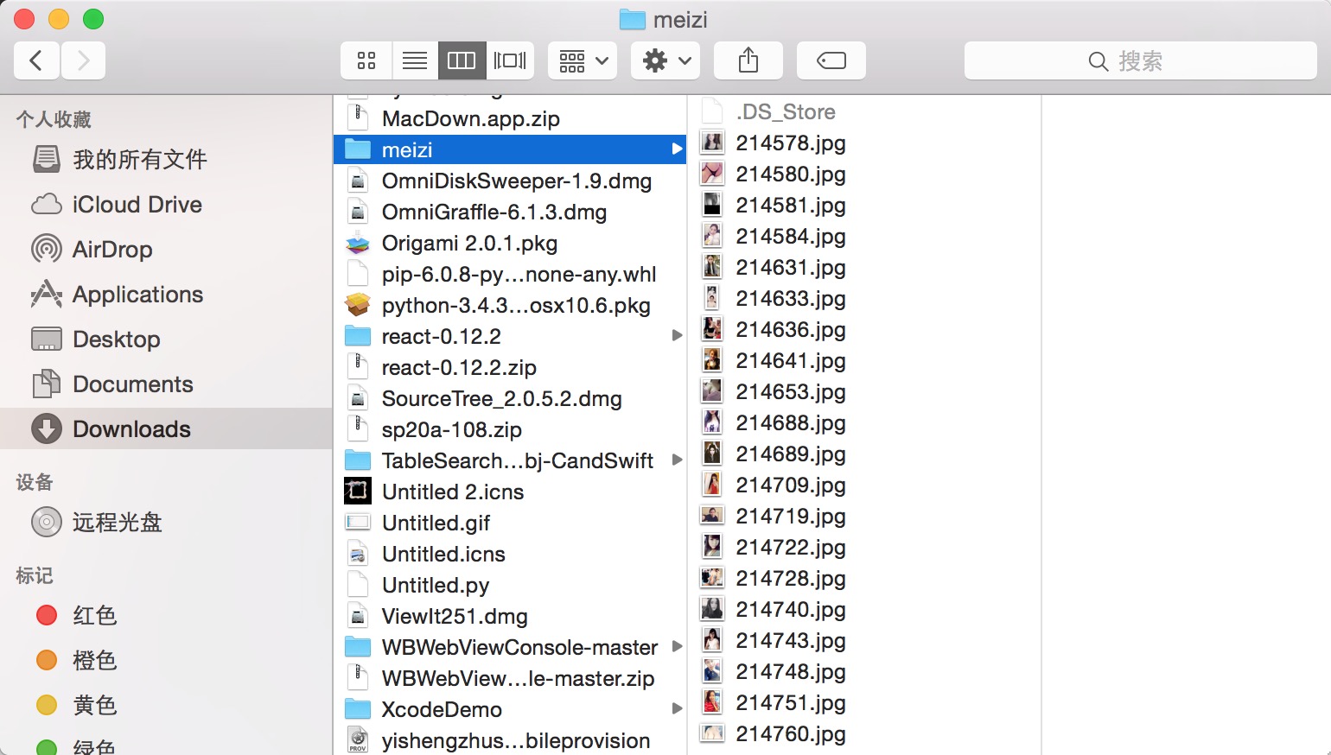Select 214728.jpg
This screenshot has width=1331, height=755.
tap(865, 579)
